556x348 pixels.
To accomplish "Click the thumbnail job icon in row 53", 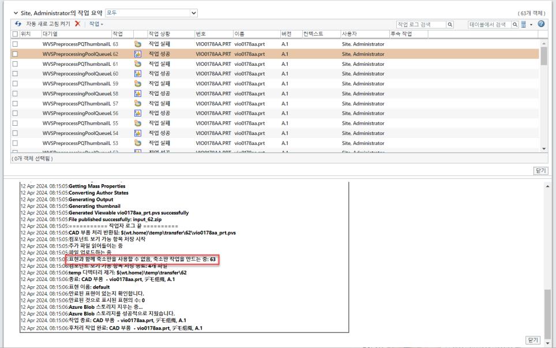I will click(x=138, y=143).
